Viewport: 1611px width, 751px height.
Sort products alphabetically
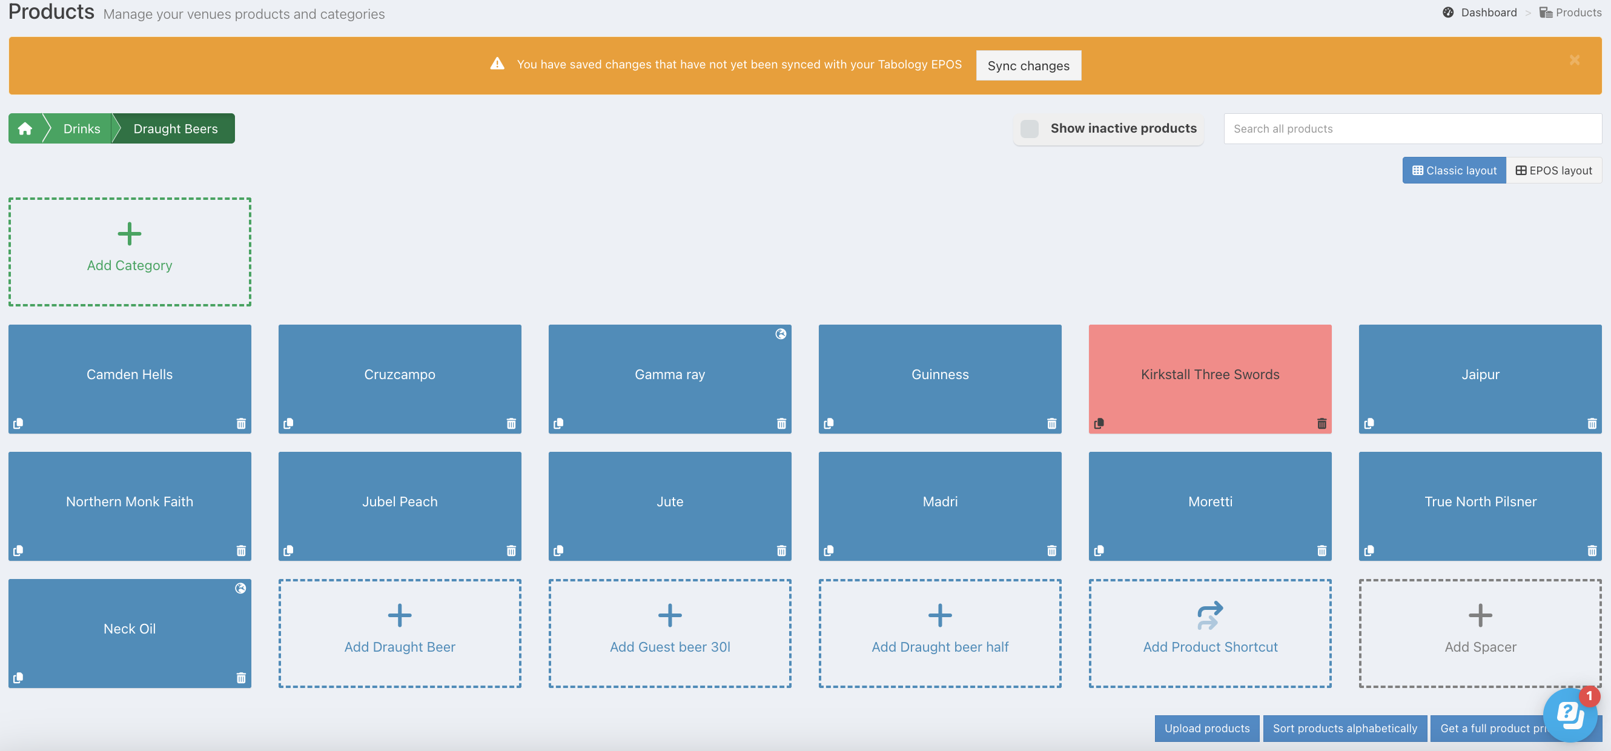coord(1345,728)
